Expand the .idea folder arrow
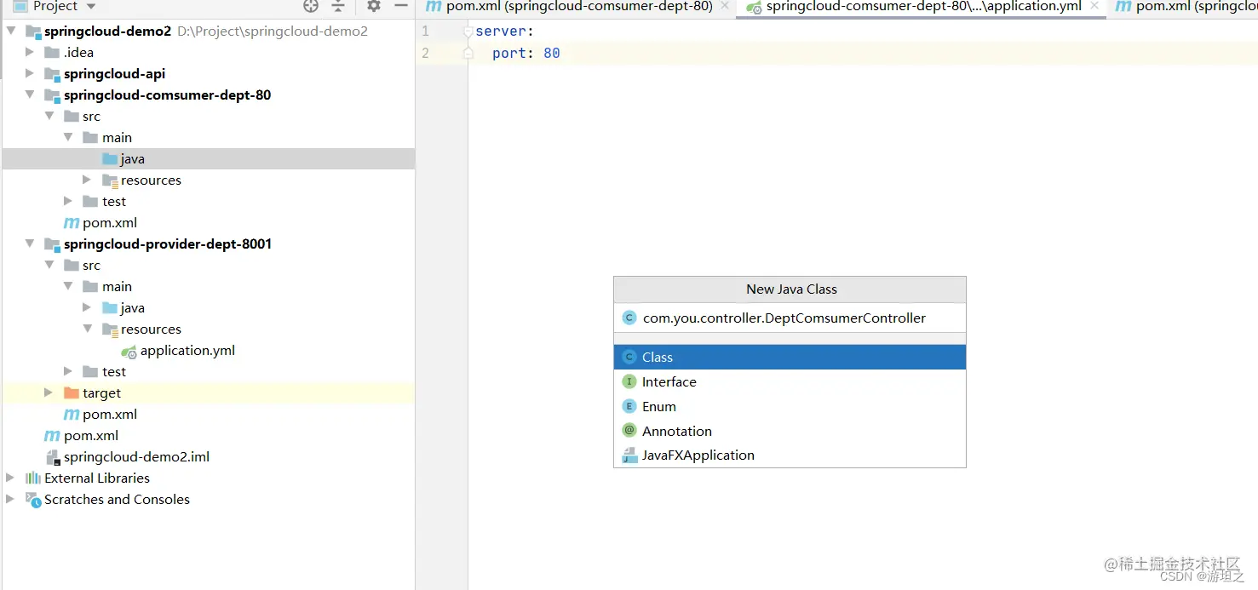Screen dimensions: 1258x590 30,53
